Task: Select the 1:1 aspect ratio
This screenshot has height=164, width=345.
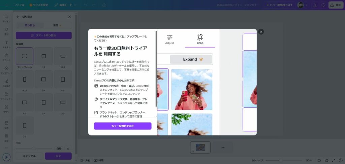Action: click(43, 56)
